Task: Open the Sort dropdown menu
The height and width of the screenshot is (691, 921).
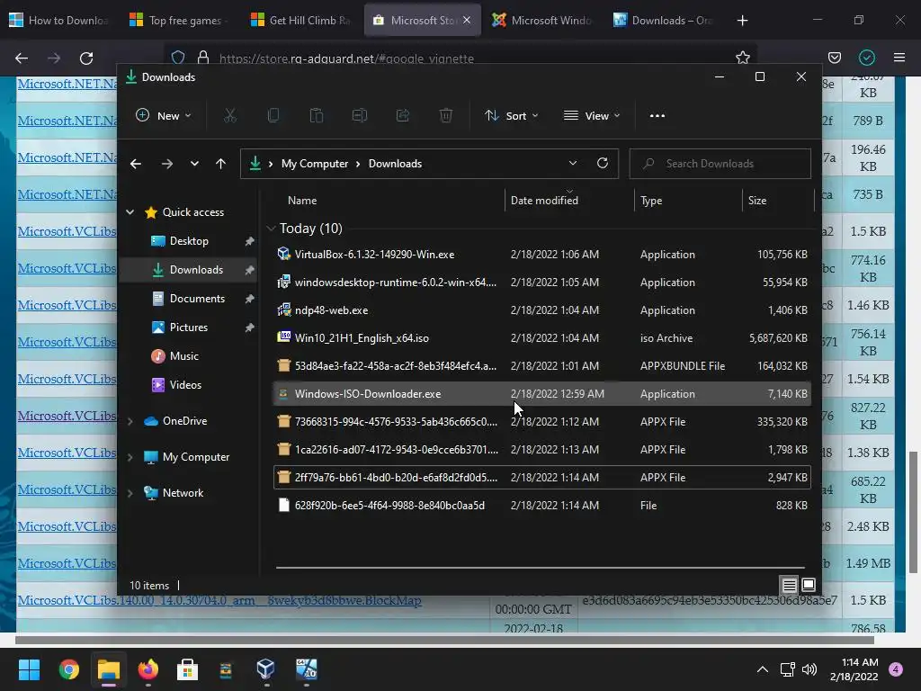Action: [x=512, y=116]
